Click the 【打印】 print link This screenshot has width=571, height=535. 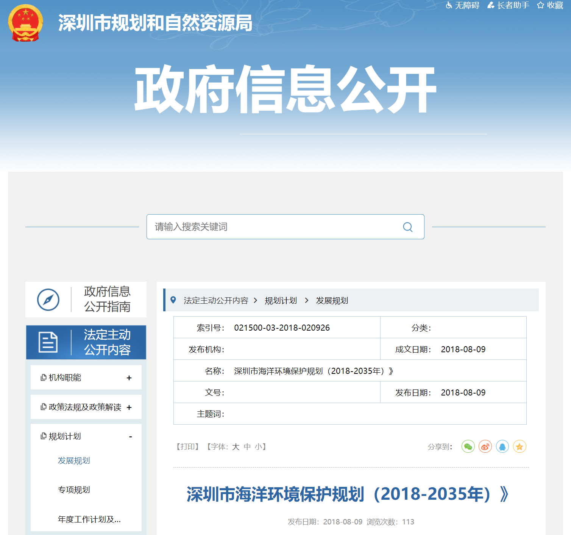pos(187,447)
